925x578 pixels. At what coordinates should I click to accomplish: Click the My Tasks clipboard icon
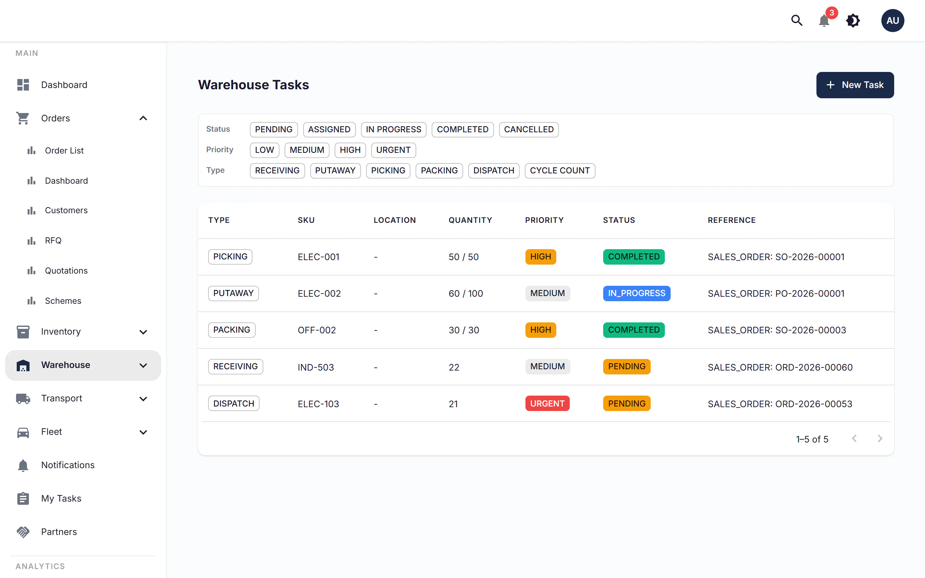coord(23,498)
